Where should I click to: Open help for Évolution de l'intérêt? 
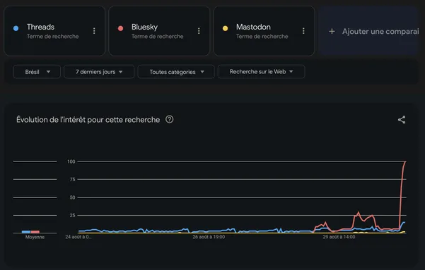pyautogui.click(x=170, y=119)
